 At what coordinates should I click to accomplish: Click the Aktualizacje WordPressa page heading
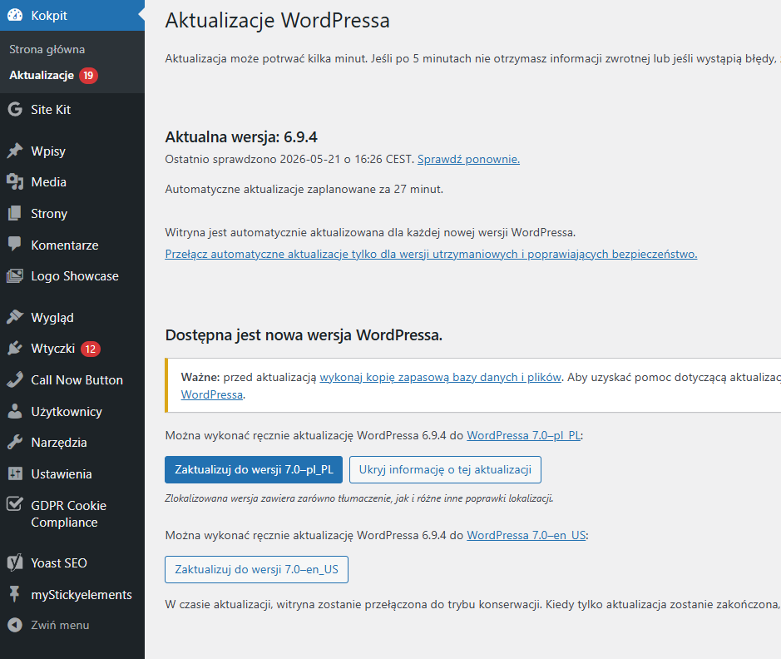pos(278,21)
